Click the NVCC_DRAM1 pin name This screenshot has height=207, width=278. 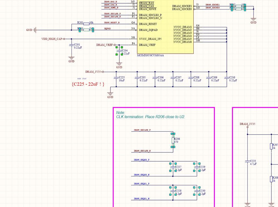pyautogui.click(x=183, y=27)
